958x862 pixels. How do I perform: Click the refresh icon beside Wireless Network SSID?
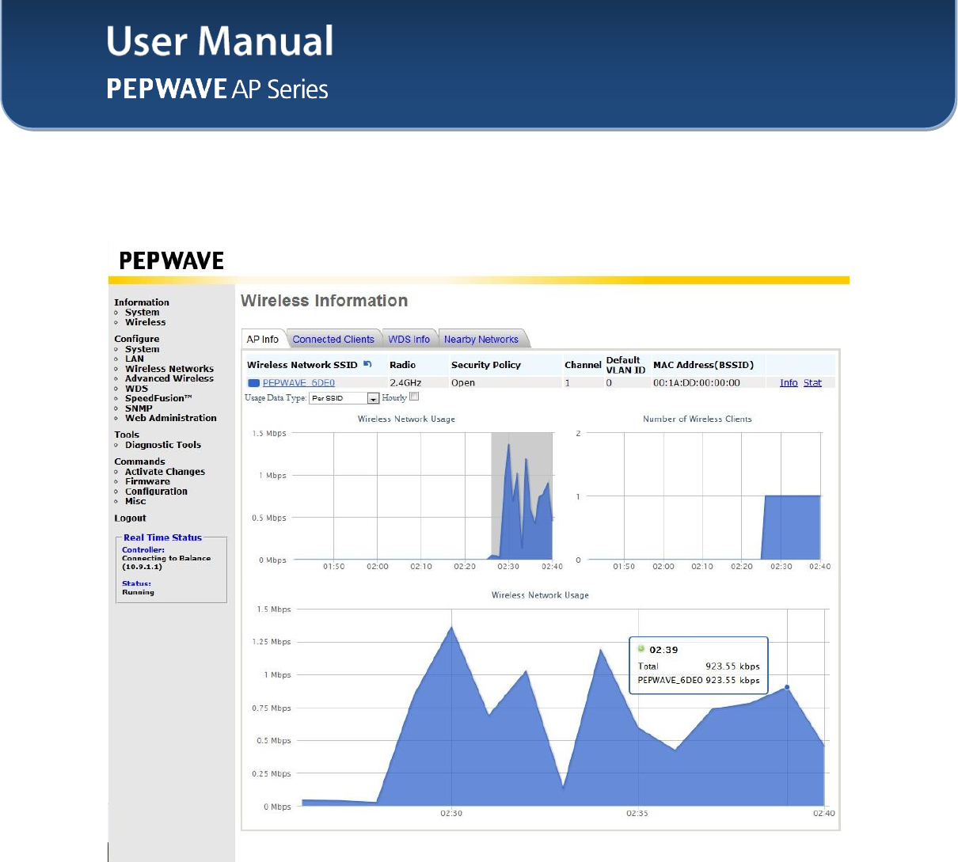367,364
